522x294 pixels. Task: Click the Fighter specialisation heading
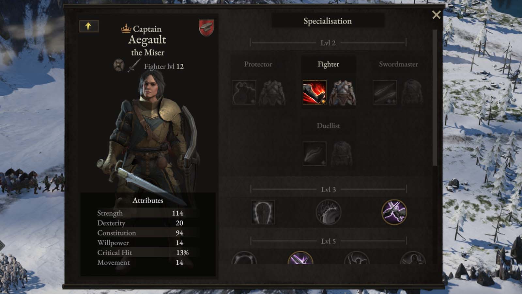point(328,64)
